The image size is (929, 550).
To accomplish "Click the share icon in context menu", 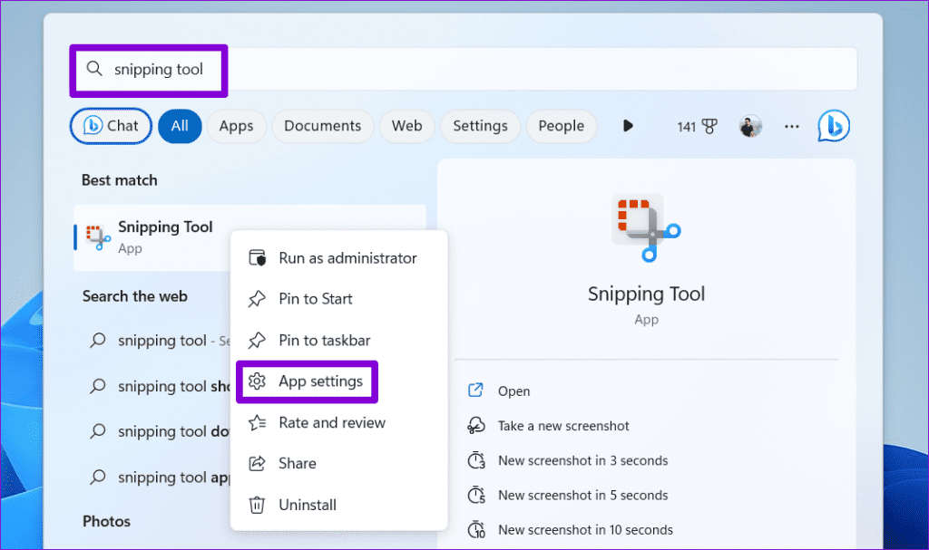I will pos(257,464).
